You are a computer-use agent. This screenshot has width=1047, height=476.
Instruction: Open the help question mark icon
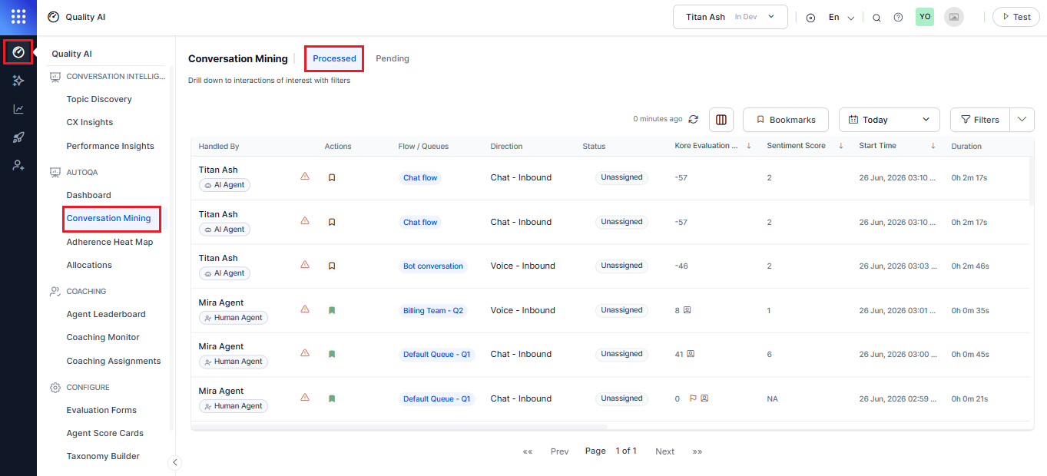coord(898,18)
